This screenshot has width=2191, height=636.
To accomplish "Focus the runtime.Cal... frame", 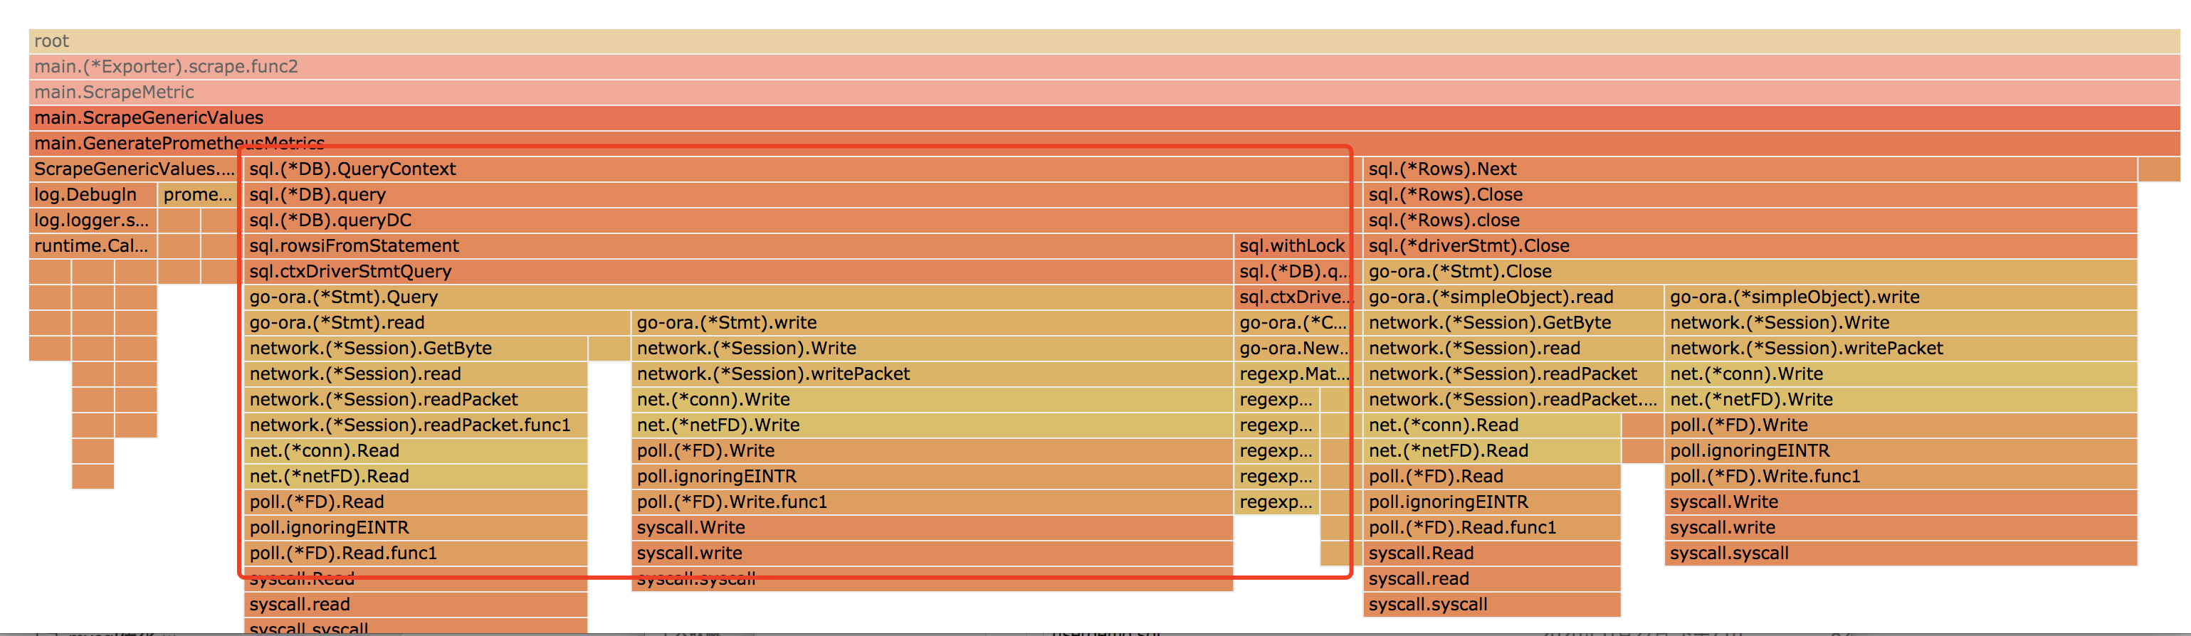I will pyautogui.click(x=92, y=245).
